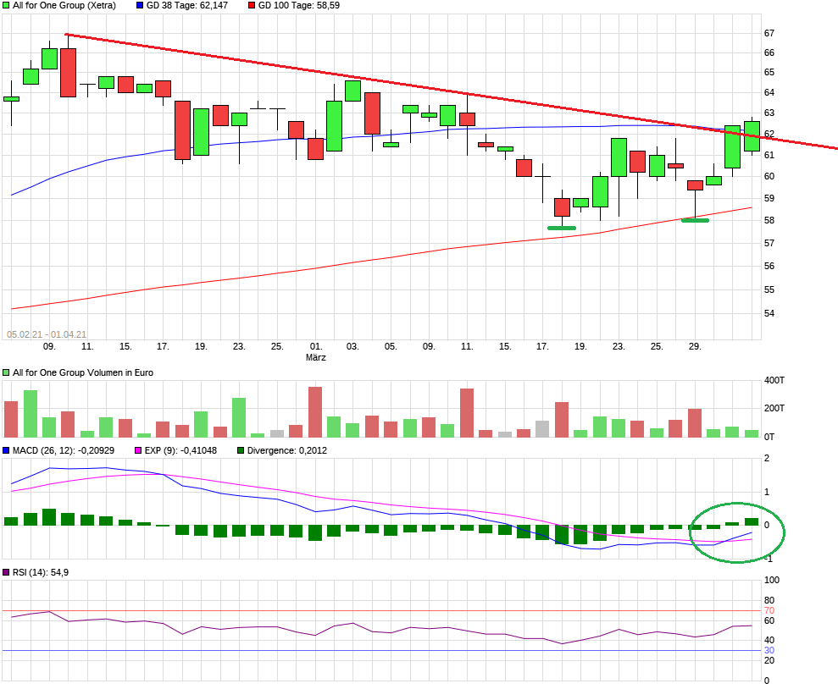This screenshot has width=838, height=689.
Task: Click the blue GD 38 Tage legend square
Action: point(140,5)
